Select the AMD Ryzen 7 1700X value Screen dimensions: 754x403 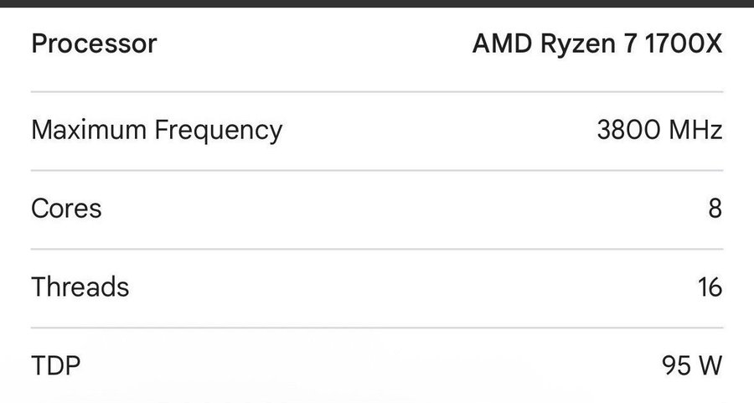(597, 44)
